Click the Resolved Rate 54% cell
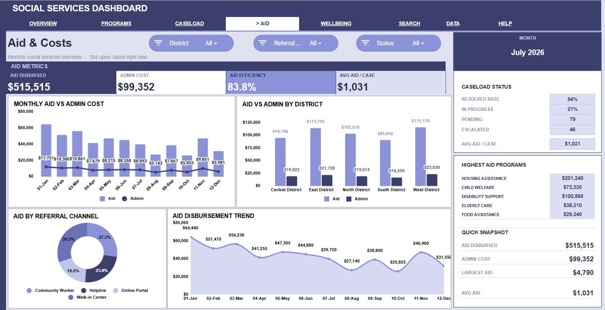Screen dimensions: 605x310 [572, 99]
